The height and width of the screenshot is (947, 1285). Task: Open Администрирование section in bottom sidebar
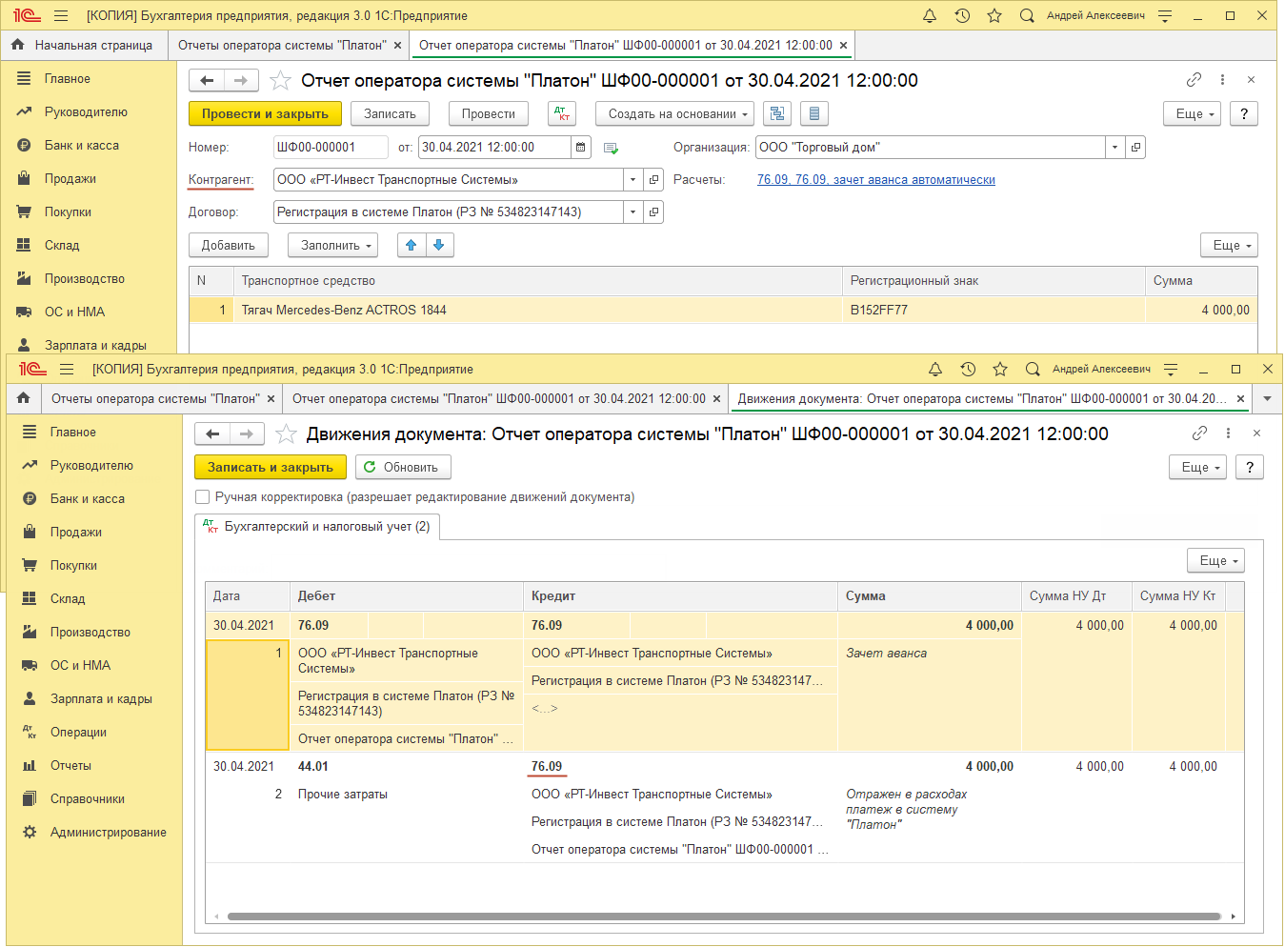pos(108,832)
